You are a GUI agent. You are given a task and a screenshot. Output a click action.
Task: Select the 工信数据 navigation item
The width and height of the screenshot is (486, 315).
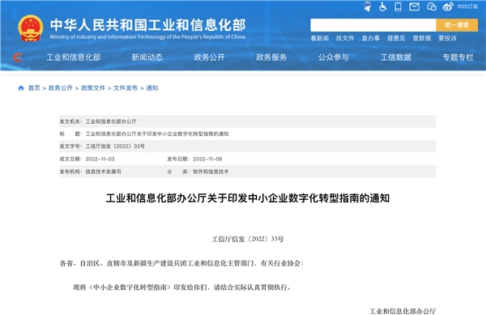[396, 57]
